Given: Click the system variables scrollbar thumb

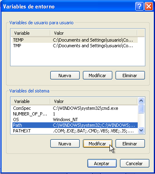Looking at the screenshot, I should (x=141, y=109).
